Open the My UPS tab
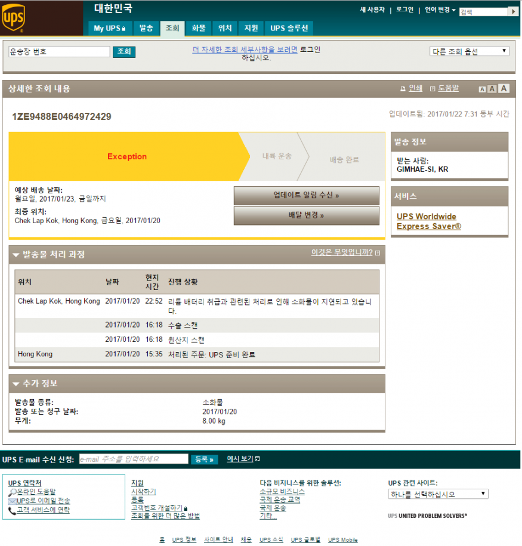 110,28
